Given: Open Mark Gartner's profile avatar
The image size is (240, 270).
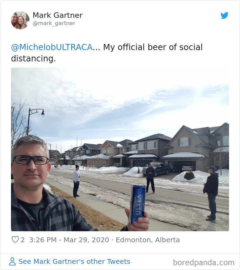Looking at the screenshot, I should click(x=20, y=20).
